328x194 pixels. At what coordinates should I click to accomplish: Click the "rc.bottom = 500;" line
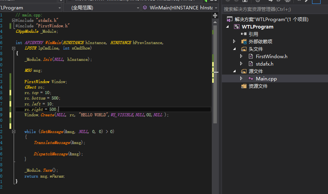(x=42, y=98)
